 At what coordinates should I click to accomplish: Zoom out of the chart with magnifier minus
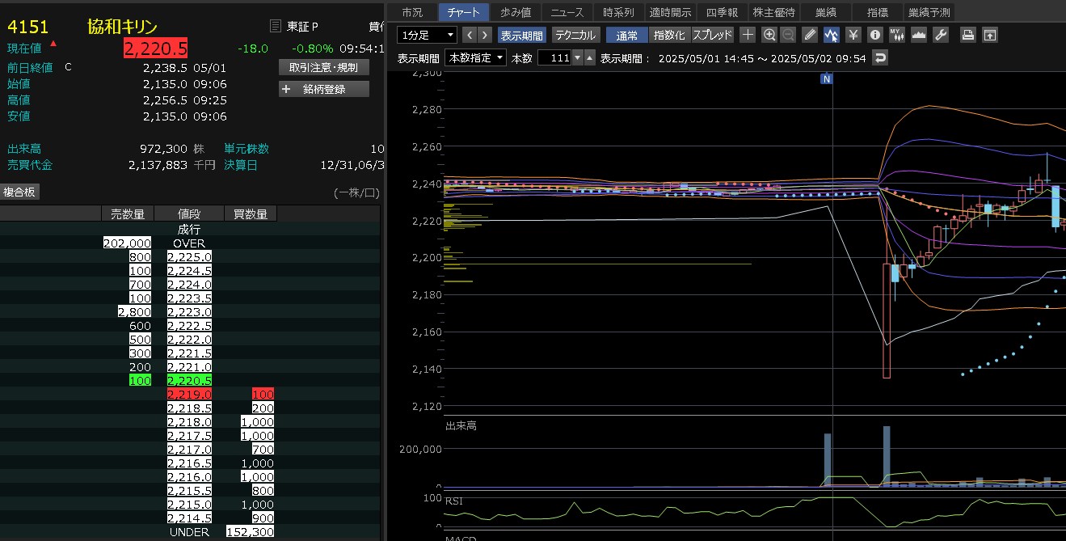[x=788, y=35]
